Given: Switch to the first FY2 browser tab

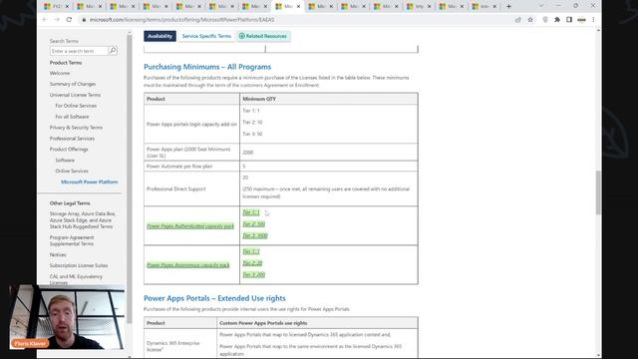Looking at the screenshot, I should click(x=57, y=6).
